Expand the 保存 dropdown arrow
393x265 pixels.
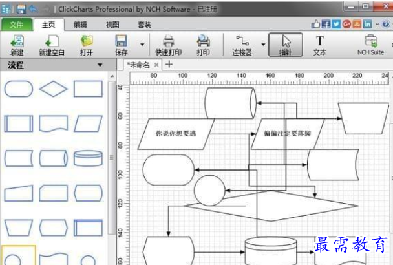pos(142,45)
